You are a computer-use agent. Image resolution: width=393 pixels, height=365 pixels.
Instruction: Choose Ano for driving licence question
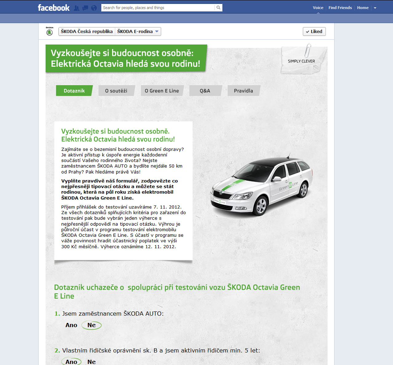click(x=71, y=362)
